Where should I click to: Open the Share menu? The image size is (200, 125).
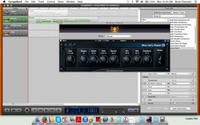(61, 2)
